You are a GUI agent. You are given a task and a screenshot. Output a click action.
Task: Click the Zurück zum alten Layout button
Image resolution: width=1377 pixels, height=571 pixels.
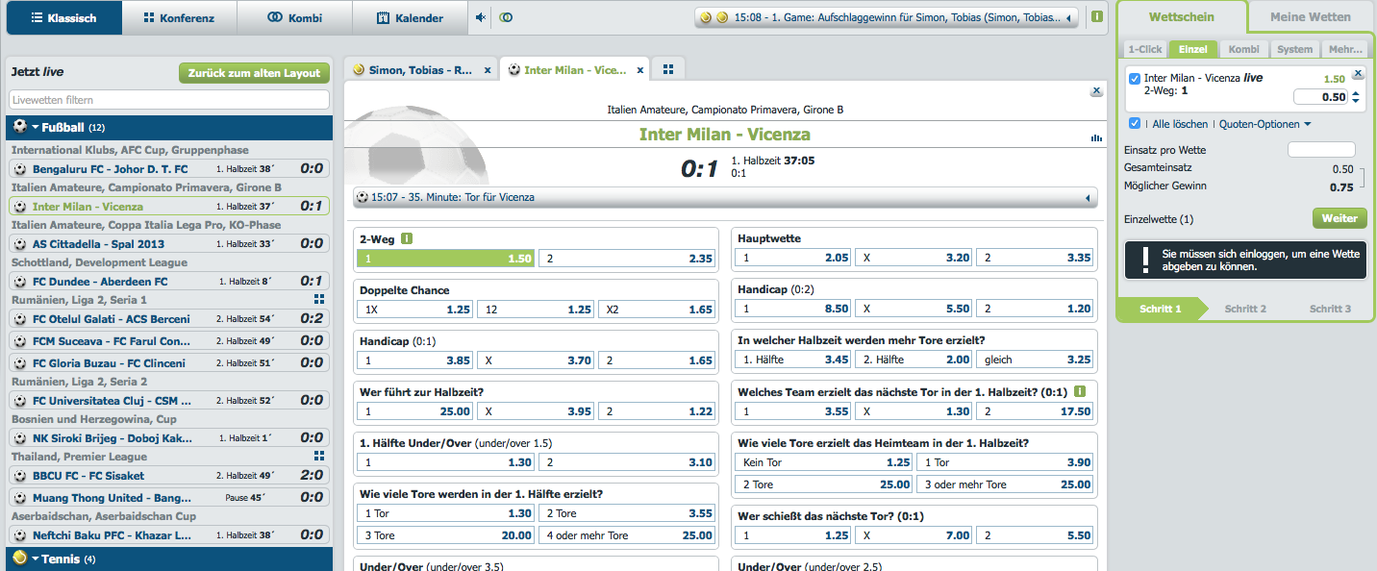click(254, 72)
